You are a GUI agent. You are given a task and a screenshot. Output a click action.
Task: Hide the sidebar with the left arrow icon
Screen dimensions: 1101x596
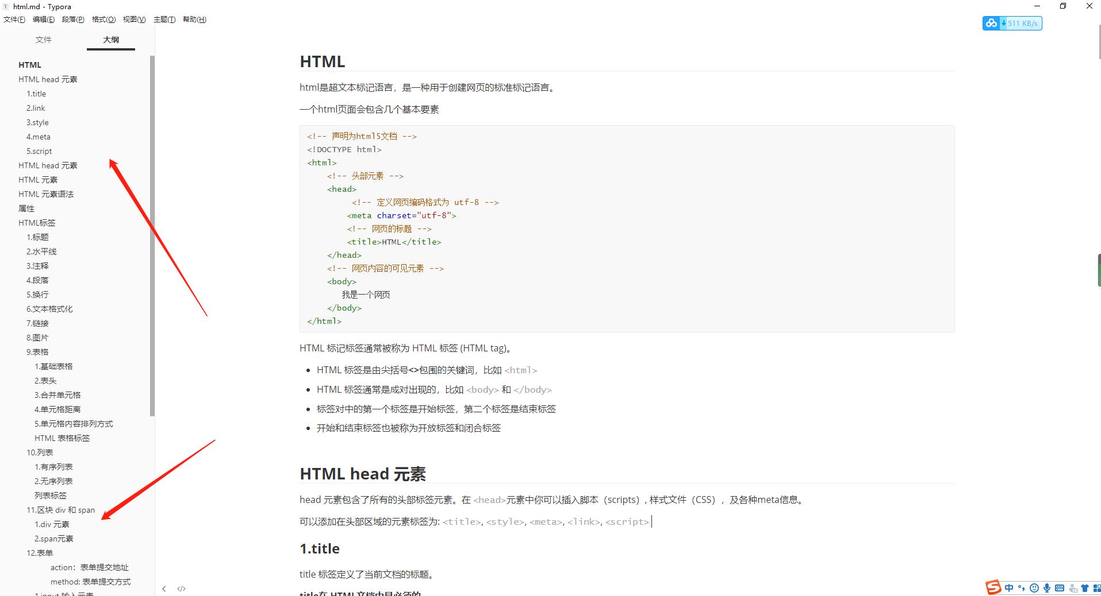tap(164, 589)
